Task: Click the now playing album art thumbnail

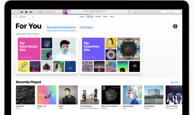Action: point(65,12)
